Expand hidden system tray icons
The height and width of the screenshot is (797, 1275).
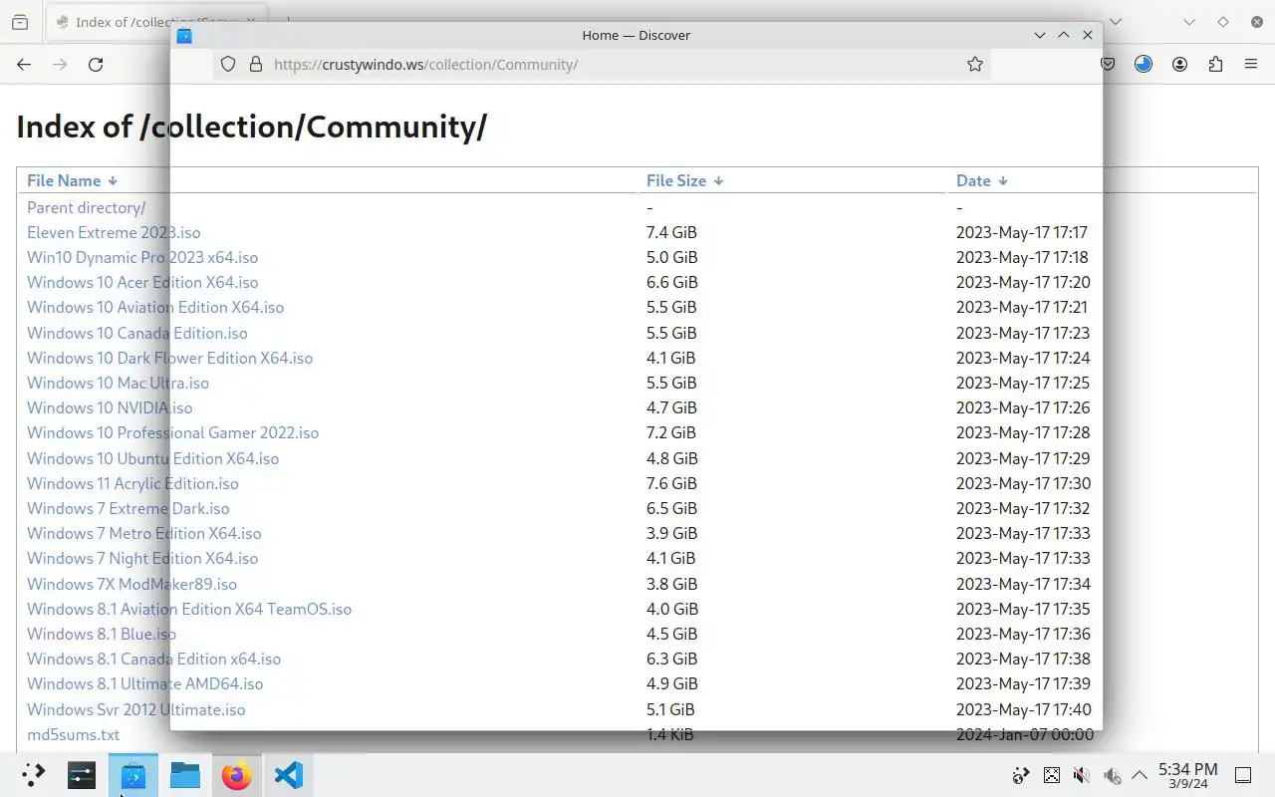1140,775
